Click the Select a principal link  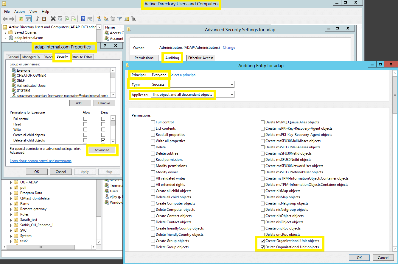[x=183, y=75]
